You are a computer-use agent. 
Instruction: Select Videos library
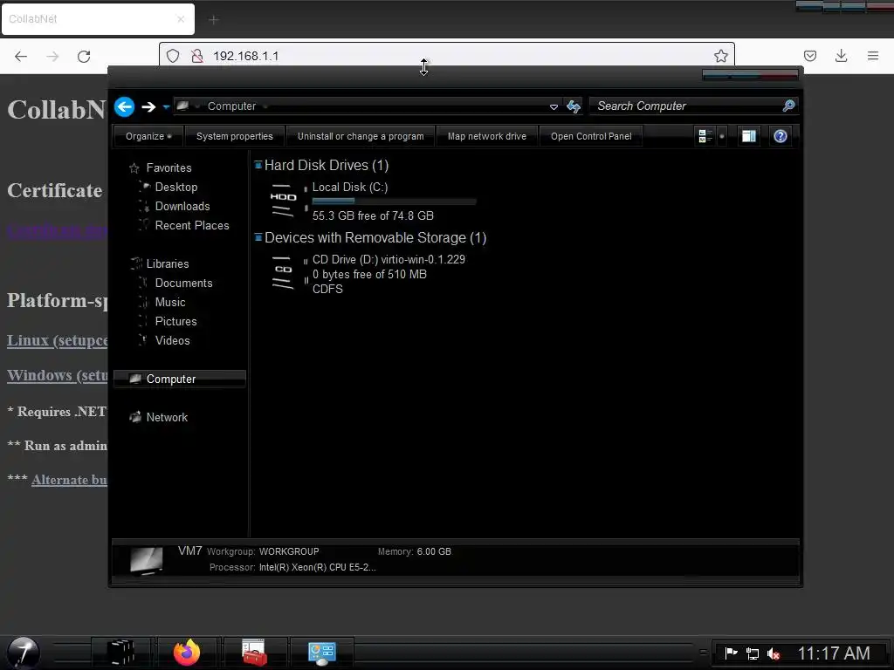tap(172, 341)
